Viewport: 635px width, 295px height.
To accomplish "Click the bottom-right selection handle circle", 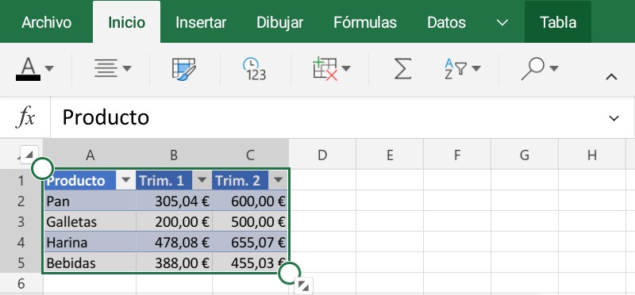I will (289, 273).
